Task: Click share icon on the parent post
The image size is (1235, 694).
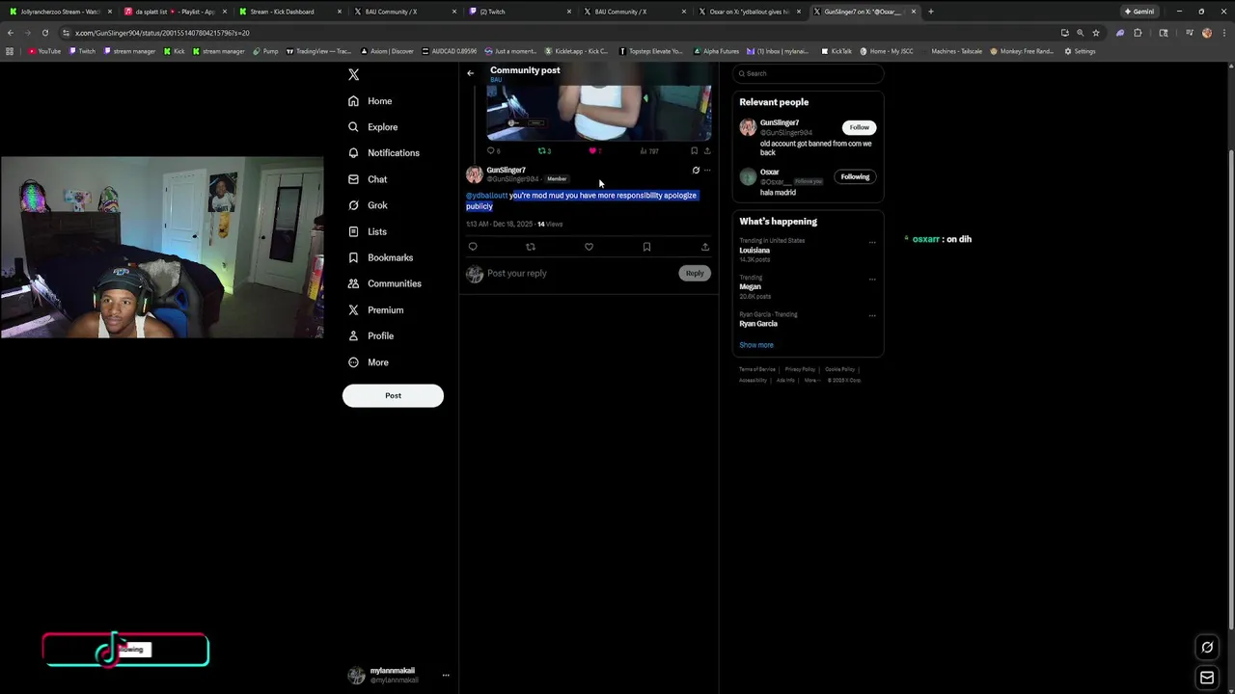Action: point(707,150)
